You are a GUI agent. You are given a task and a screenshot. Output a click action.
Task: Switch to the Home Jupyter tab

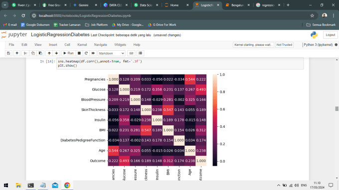click(x=176, y=5)
